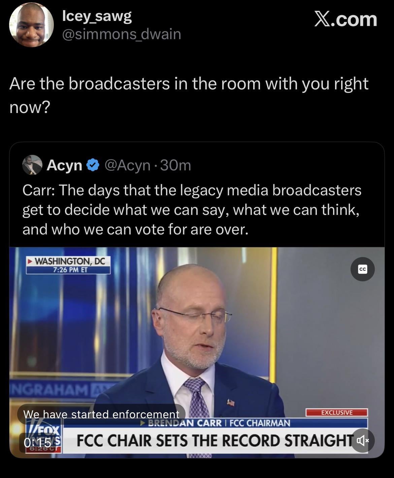Screen dimensions: 394x478
Task: Unmute the video using the speaker icon
Action: (362, 440)
